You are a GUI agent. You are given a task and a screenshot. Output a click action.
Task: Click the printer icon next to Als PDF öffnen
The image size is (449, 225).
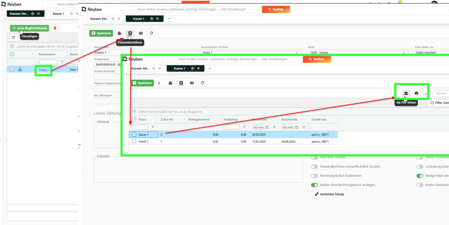417,93
